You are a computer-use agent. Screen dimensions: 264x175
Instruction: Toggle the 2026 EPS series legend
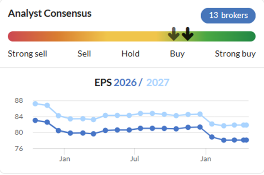coord(125,82)
